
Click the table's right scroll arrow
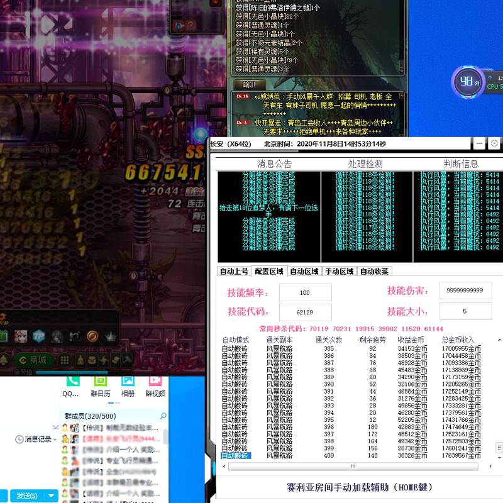point(490,467)
